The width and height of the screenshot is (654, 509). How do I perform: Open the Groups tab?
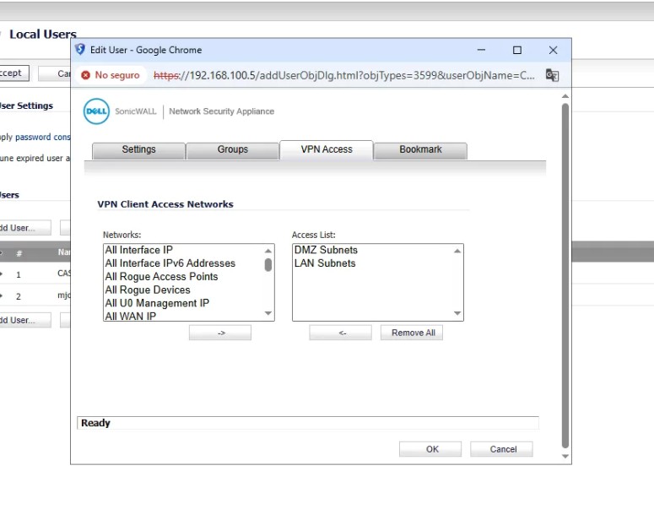[x=232, y=149]
